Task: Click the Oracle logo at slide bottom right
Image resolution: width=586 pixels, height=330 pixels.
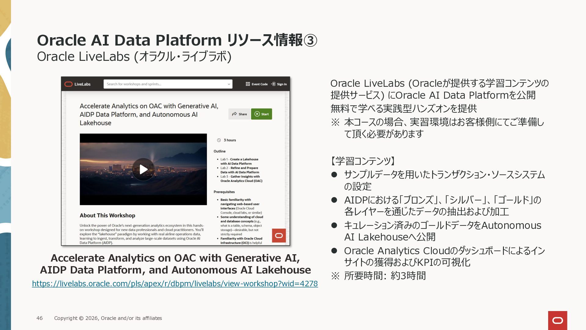Action: click(x=557, y=320)
